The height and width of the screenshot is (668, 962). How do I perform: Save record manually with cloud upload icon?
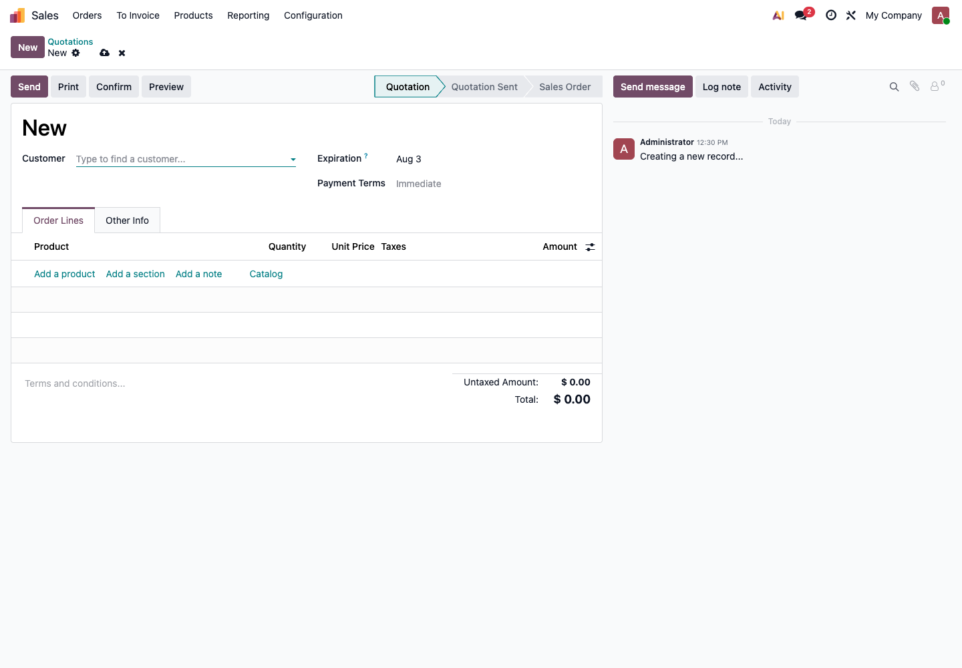coord(105,53)
